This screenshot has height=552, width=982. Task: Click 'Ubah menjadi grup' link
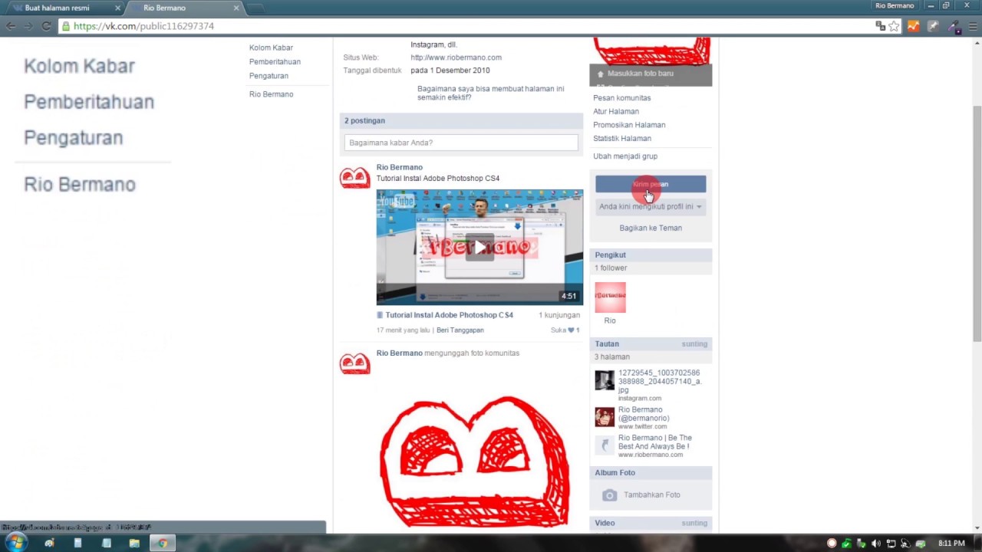pos(625,156)
